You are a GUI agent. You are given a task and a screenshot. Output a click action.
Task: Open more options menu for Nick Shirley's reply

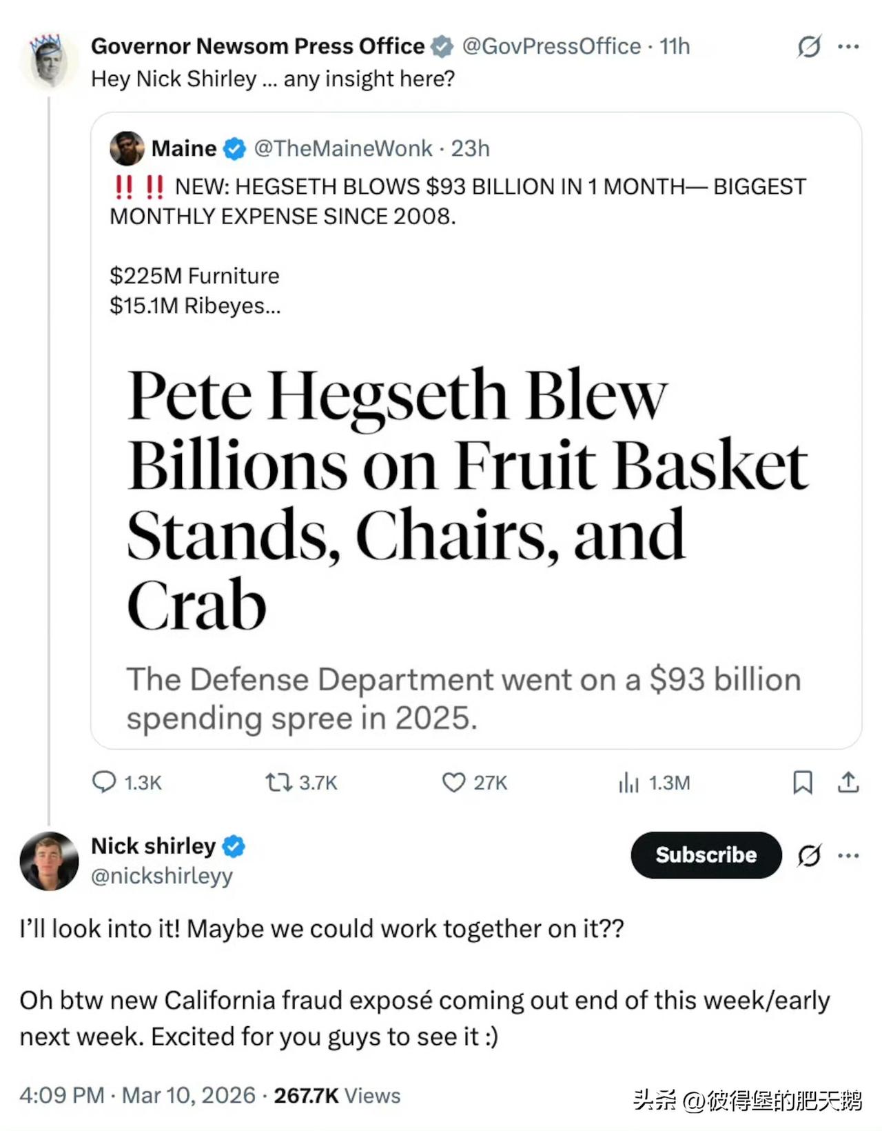click(x=848, y=855)
